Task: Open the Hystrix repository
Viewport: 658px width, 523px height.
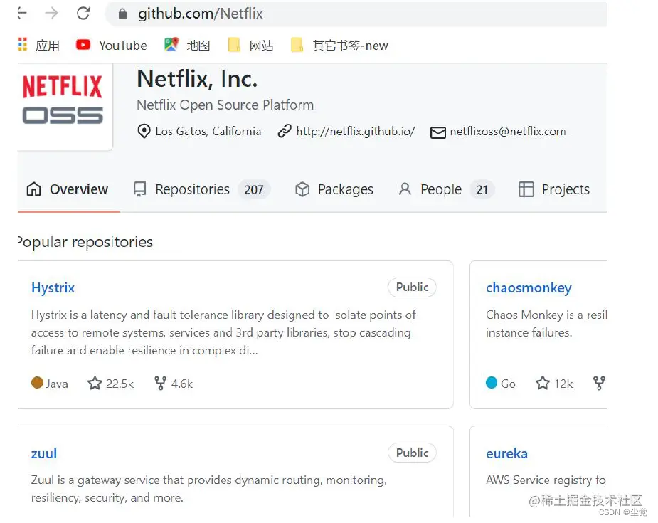Action: coord(53,287)
